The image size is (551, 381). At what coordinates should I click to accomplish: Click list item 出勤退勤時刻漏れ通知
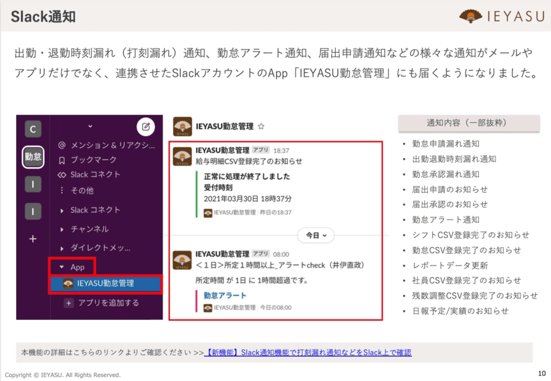[x=454, y=159]
